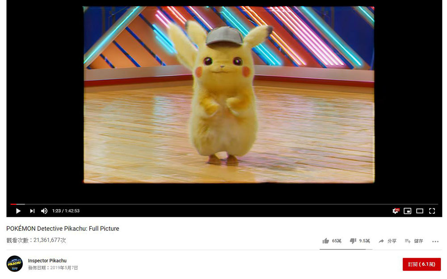Seek on the video progress bar
The height and width of the screenshot is (279, 447).
(224, 204)
